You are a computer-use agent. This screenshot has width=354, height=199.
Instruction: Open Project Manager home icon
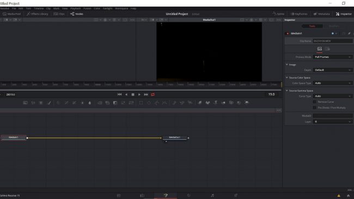point(349,196)
